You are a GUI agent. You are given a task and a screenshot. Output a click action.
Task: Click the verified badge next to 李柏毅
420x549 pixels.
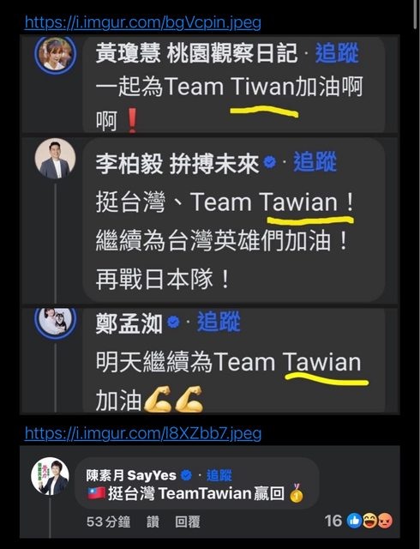270,162
